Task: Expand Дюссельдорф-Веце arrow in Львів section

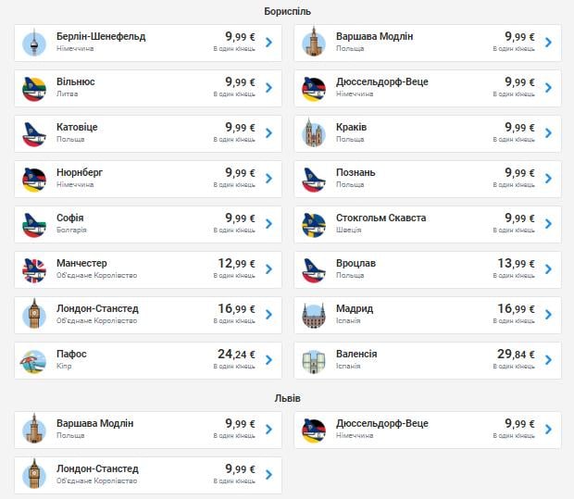Action: [x=548, y=430]
